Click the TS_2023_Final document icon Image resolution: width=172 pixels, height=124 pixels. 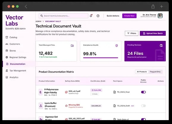coord(114,92)
